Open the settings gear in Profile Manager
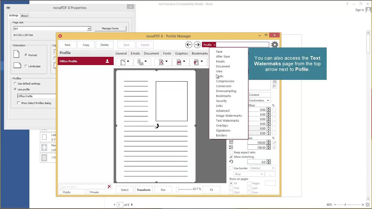Screen dimensions: 372x209 click(275, 45)
